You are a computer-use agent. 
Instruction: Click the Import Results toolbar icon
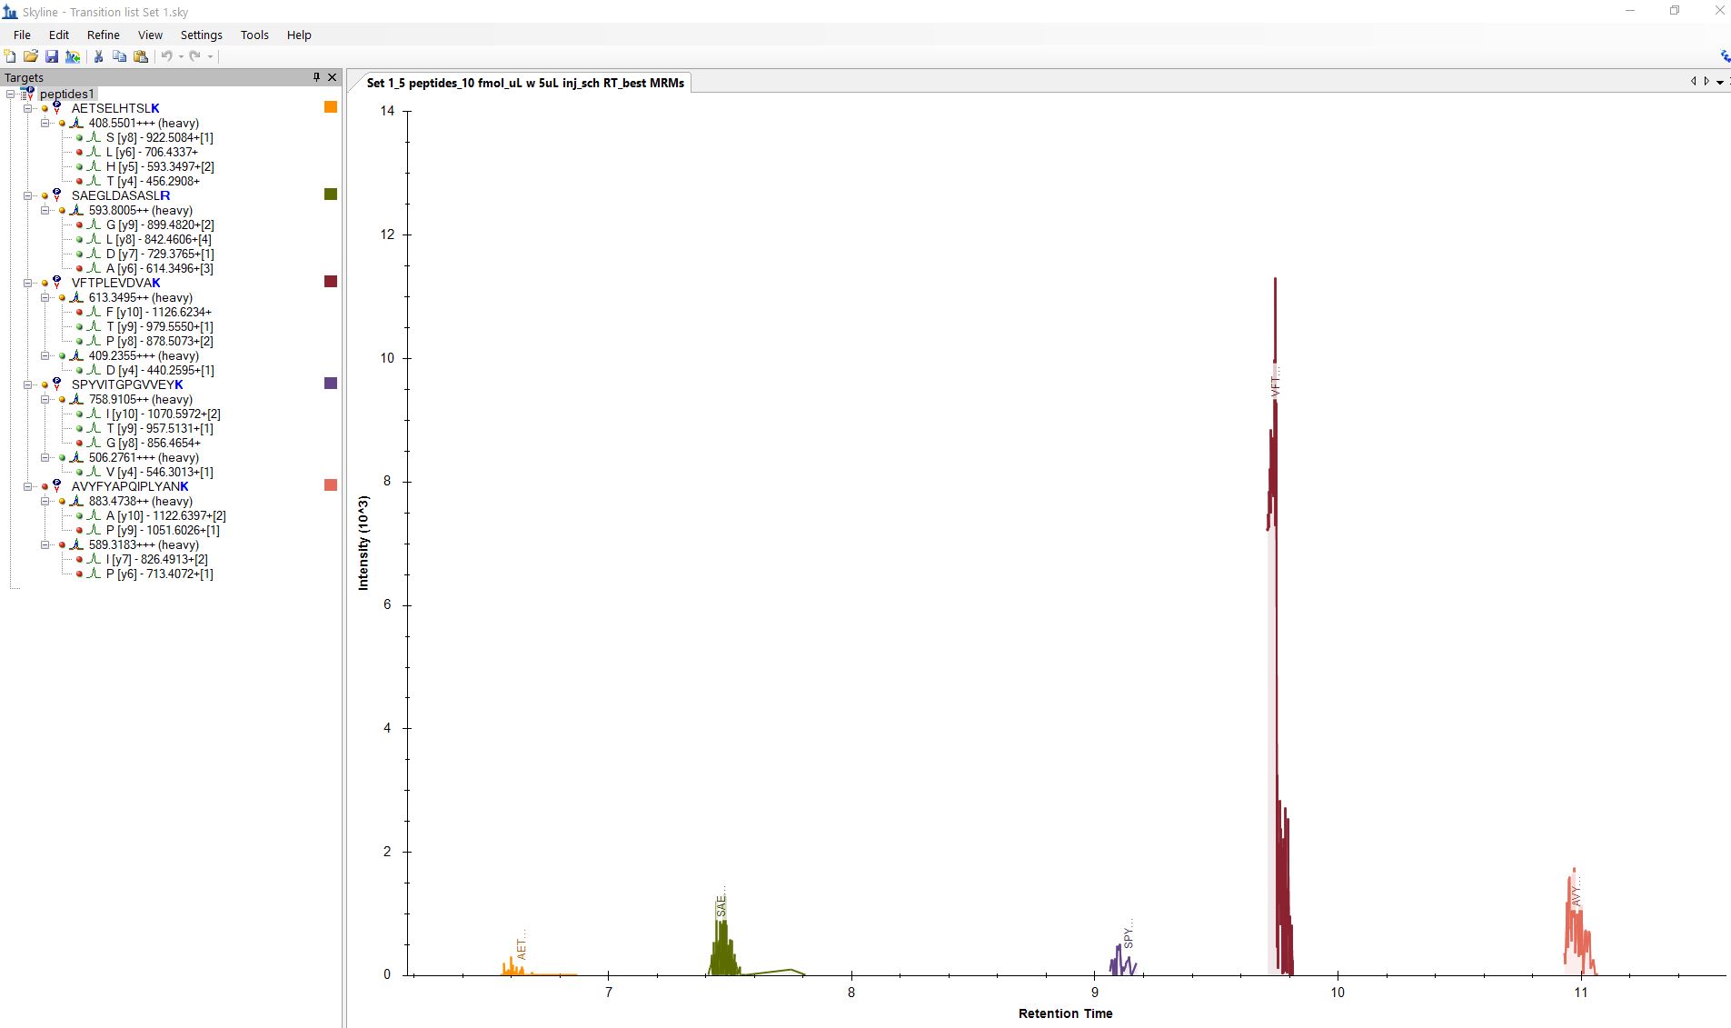click(x=73, y=56)
